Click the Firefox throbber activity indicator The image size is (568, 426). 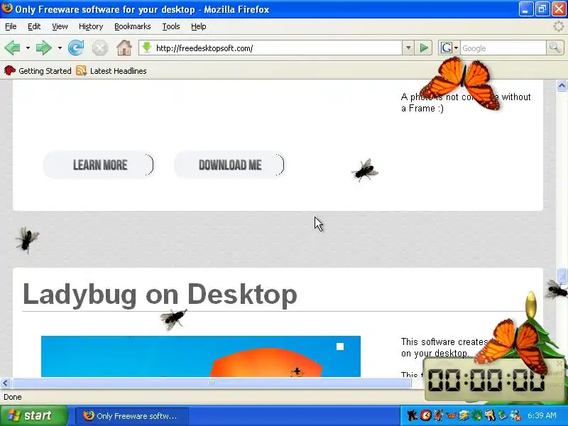(559, 26)
